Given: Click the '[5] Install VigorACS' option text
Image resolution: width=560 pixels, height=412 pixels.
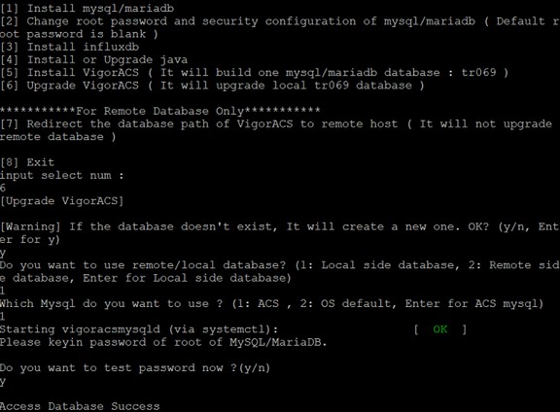Looking at the screenshot, I should (254, 73).
